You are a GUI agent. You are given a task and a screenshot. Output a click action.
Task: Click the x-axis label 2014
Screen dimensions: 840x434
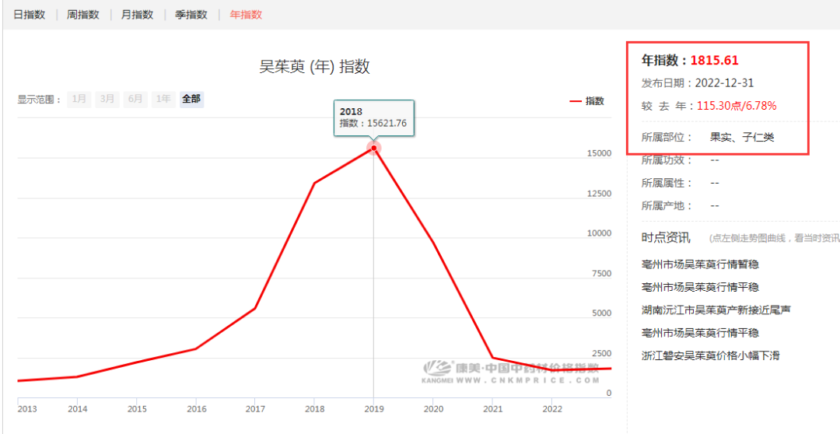point(77,409)
